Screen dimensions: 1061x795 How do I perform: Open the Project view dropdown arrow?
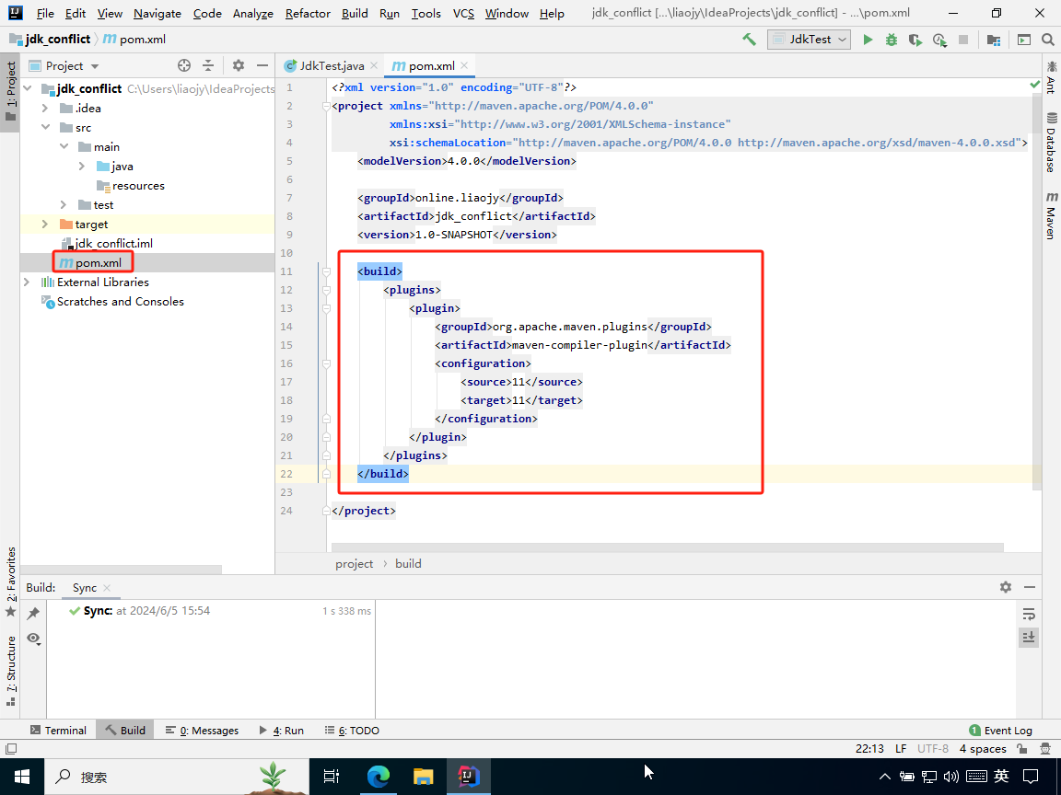(95, 66)
